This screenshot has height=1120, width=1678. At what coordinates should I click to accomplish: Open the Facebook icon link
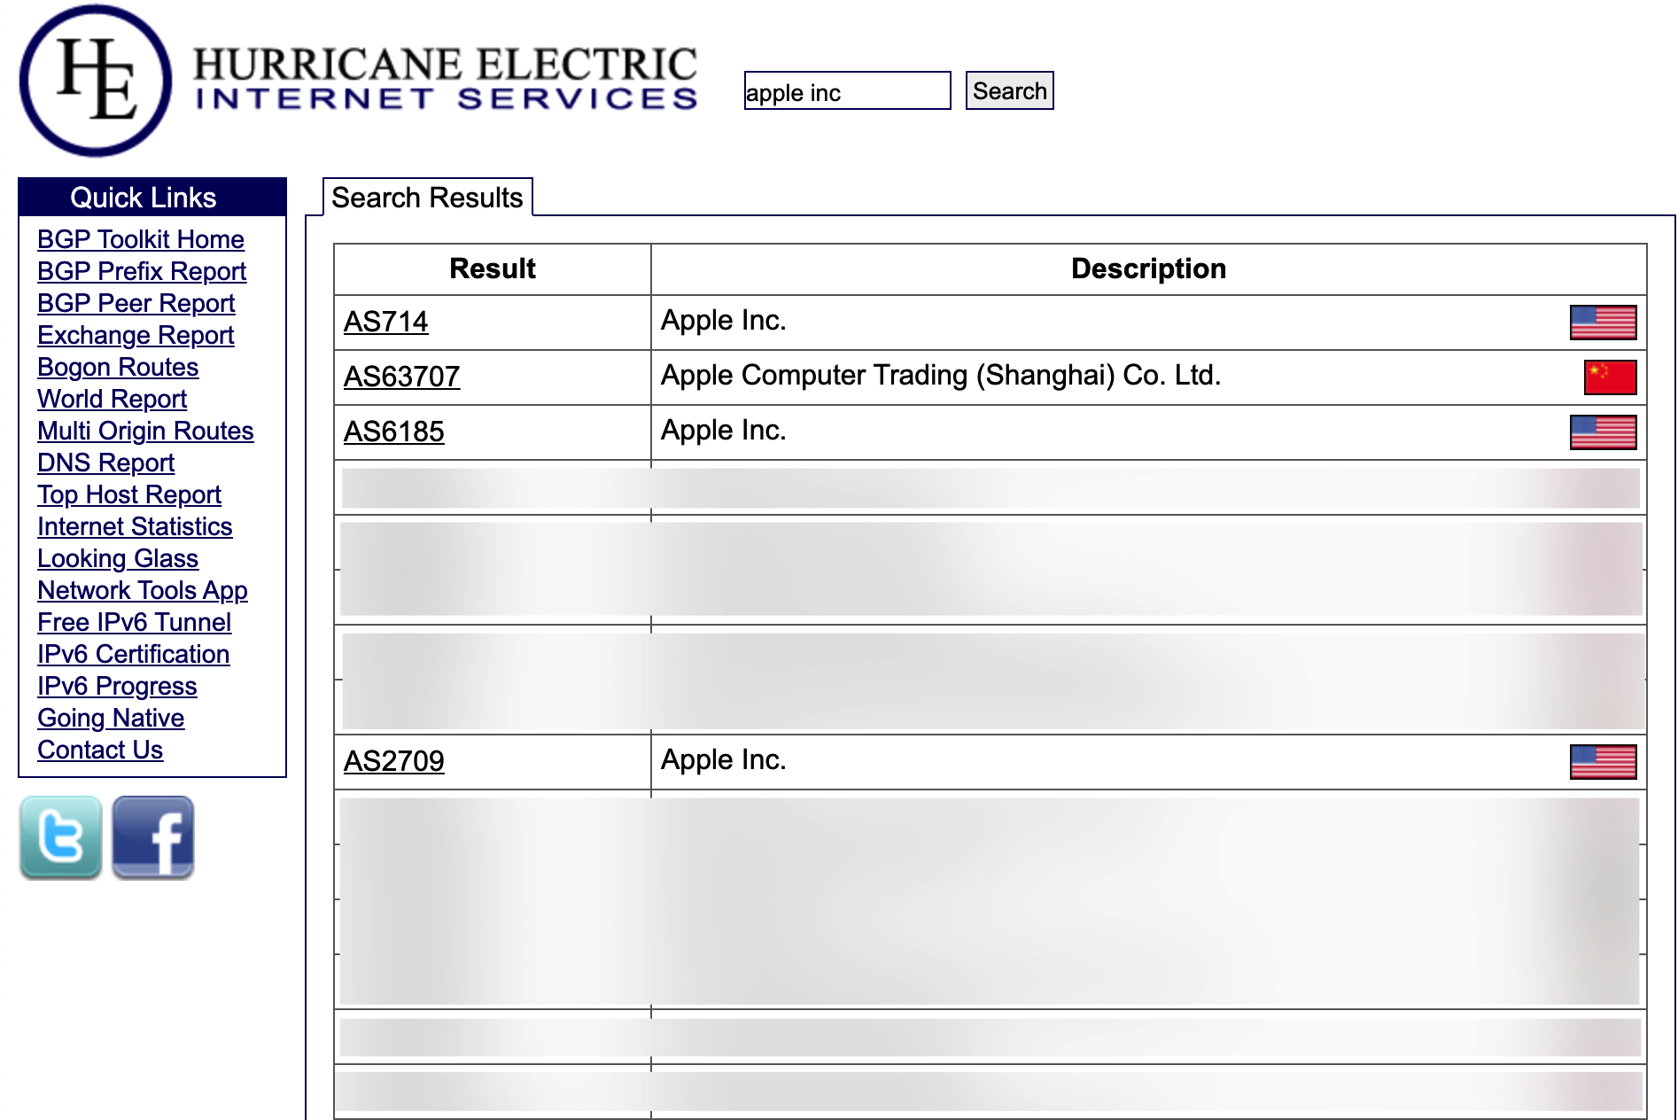153,837
